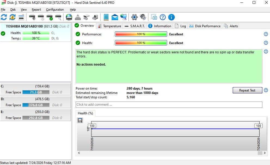The width and height of the screenshot is (270, 165).
Task: Click the help icon beside Performance row
Action: [x=266, y=34]
